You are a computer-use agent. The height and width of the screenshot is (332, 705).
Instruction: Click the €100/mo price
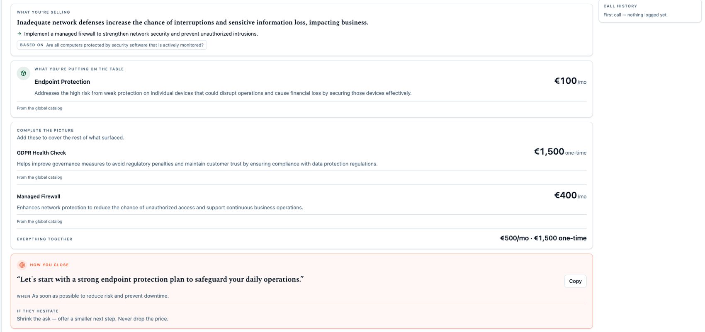(570, 81)
